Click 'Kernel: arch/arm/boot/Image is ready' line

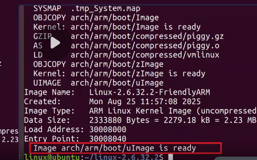117,27
